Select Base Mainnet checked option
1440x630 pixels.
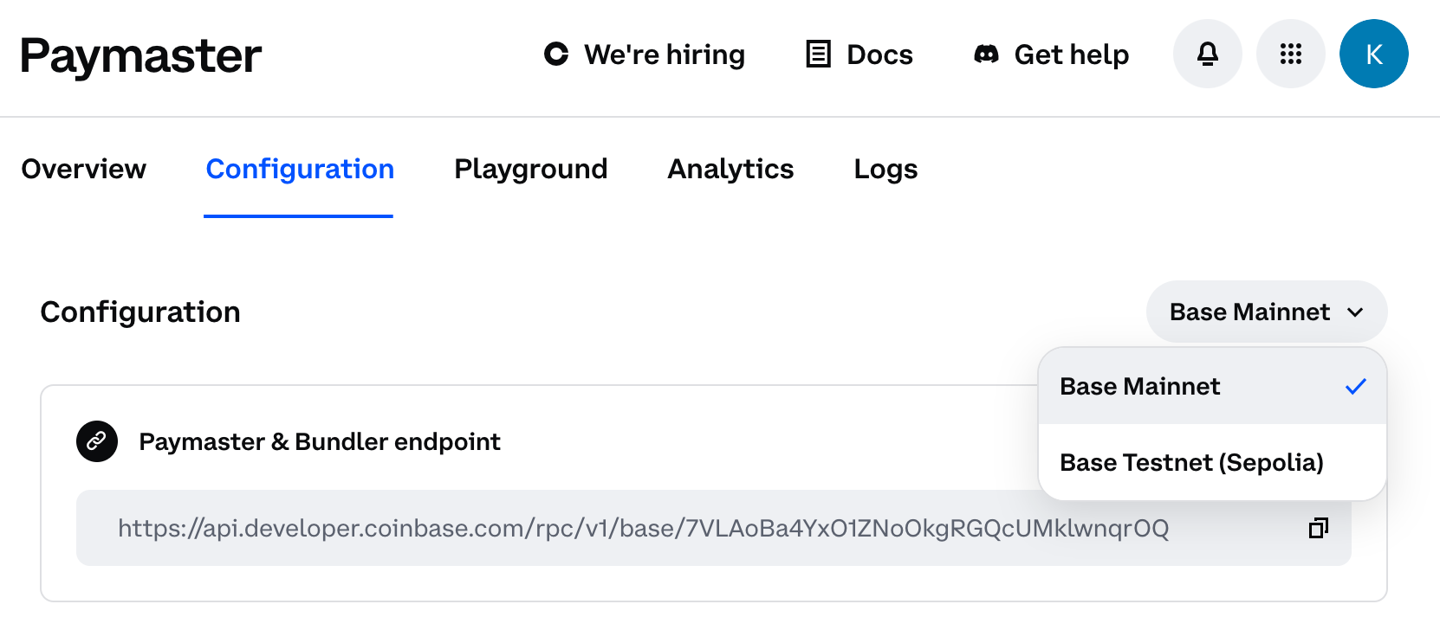[x=1212, y=386]
